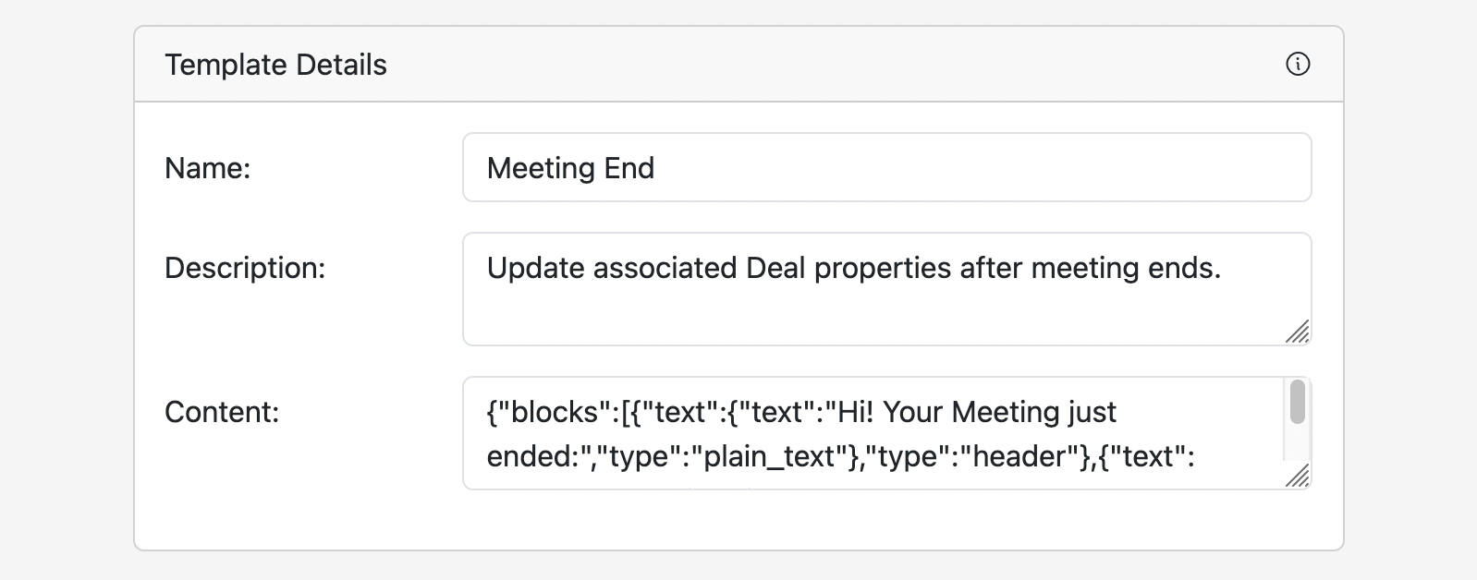1477x580 pixels.
Task: Click the word "Update" in Description
Action: [536, 268]
